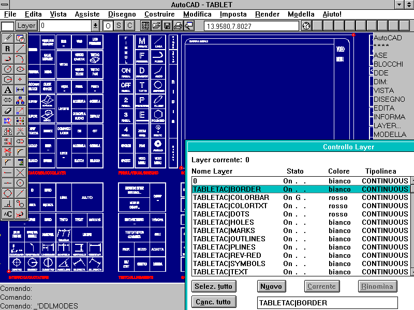This screenshot has height=310, width=414.
Task: Click the layer name input field
Action: (328, 303)
